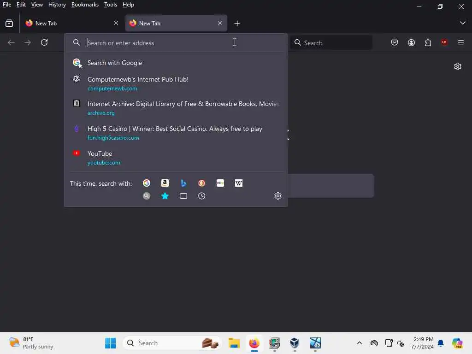Open the Copilot icon in the taskbar
Viewport: 472px width, 354px height.
tap(457, 343)
